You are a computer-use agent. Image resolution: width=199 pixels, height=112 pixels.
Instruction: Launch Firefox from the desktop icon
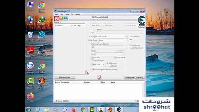[30, 97]
